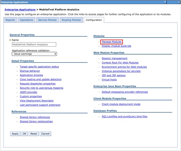Open Initialize parameters for servlets
181x151 pixels.
[121, 71]
